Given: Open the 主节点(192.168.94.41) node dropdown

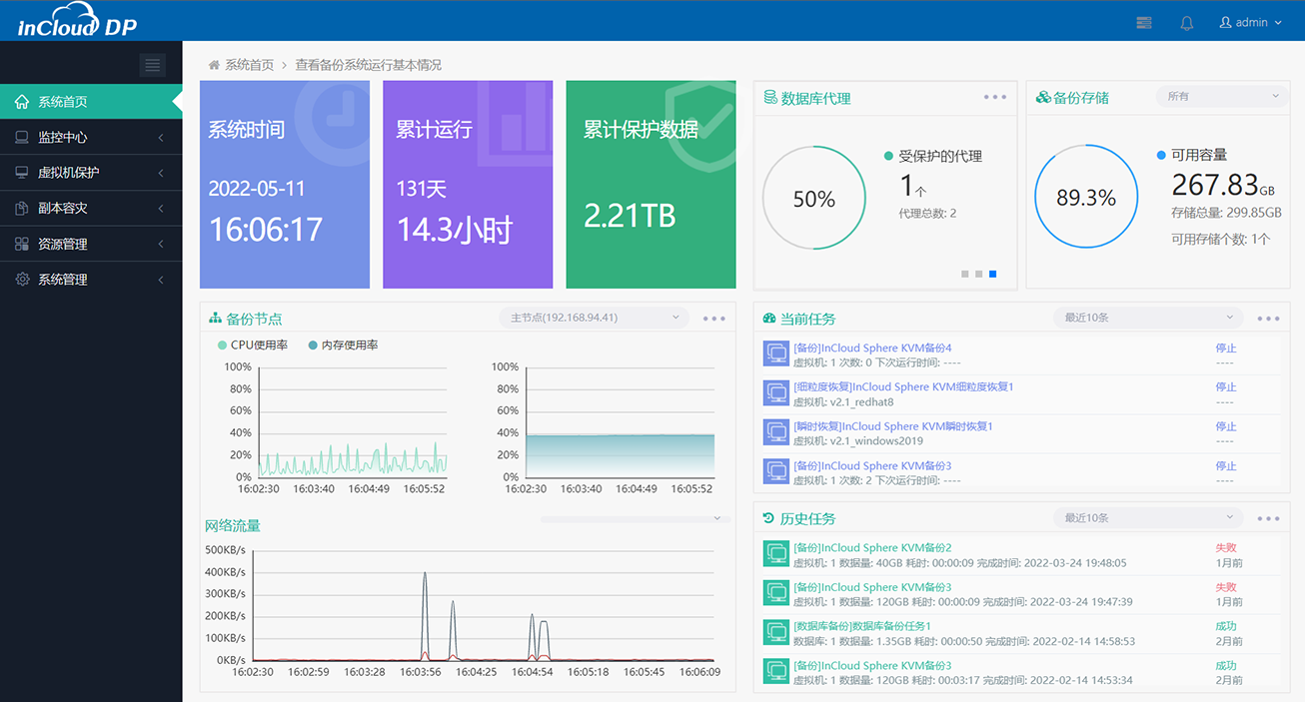Looking at the screenshot, I should click(x=594, y=318).
